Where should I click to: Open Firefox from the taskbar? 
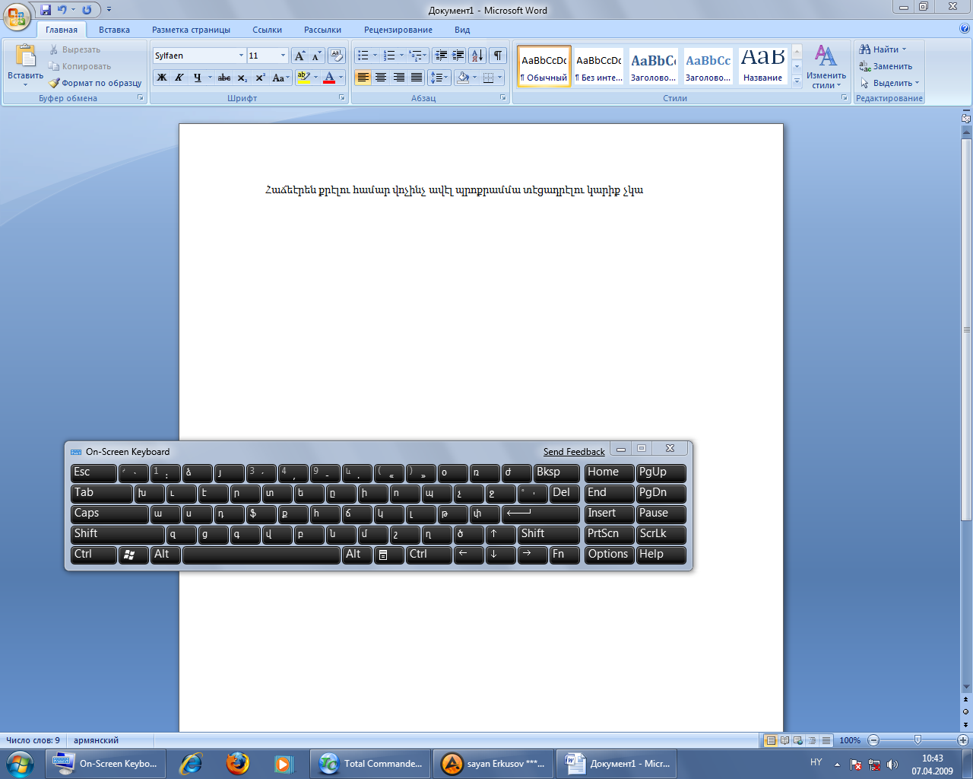pyautogui.click(x=237, y=763)
